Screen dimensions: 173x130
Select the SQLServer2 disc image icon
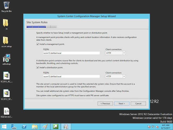click(6, 111)
